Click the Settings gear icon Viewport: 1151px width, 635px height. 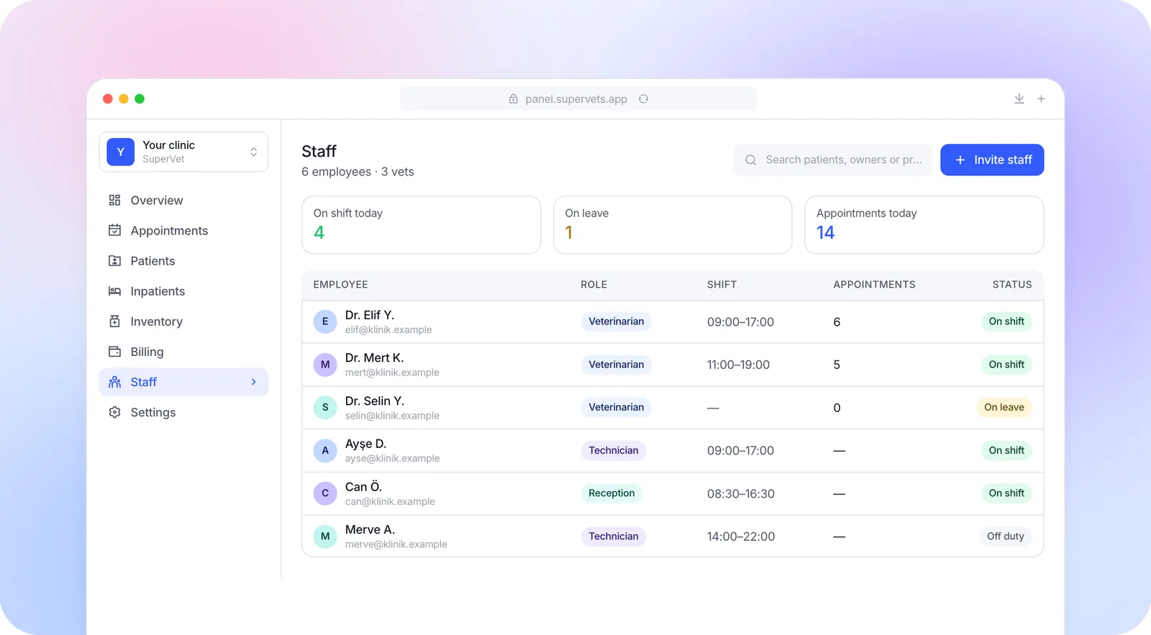(x=114, y=412)
